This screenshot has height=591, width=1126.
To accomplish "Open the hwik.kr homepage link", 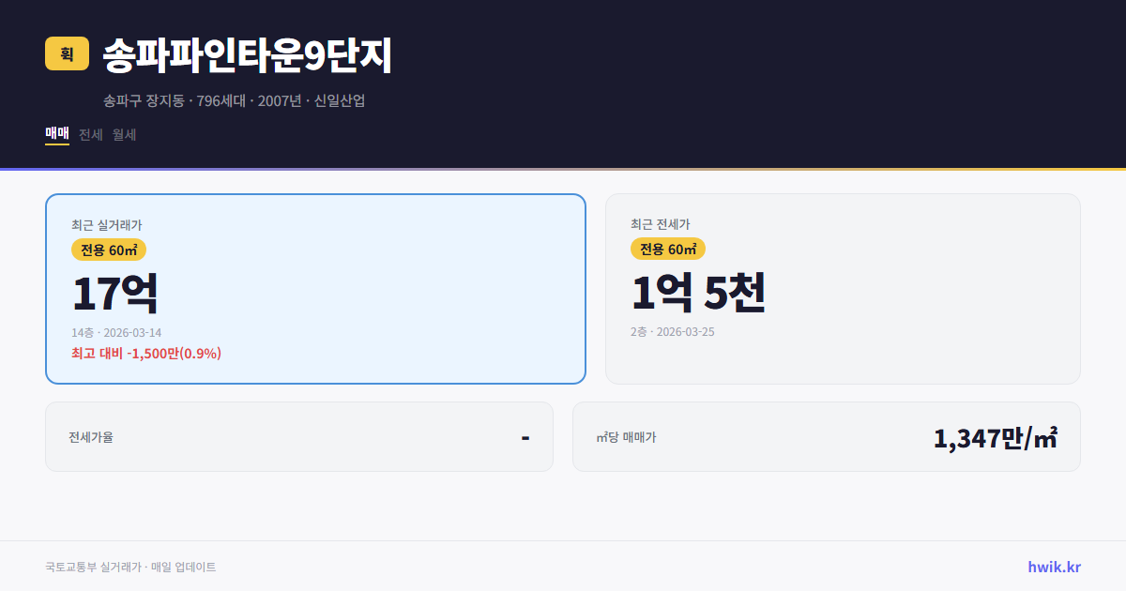I will point(1053,567).
